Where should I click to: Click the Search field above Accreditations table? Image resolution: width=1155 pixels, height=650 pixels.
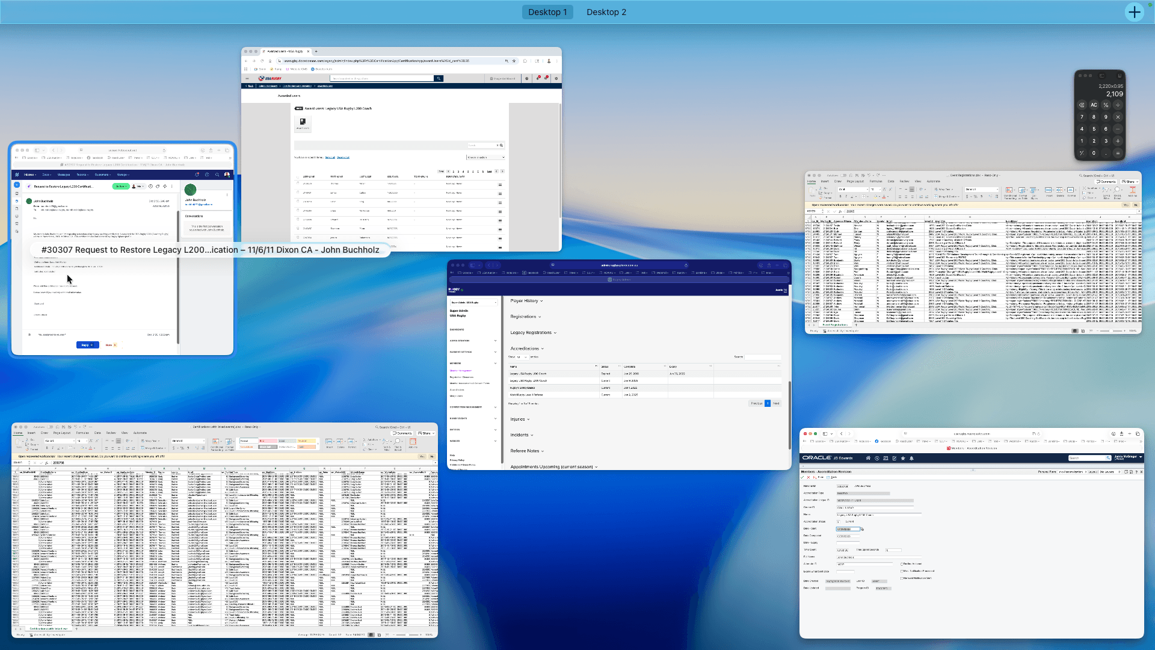click(763, 357)
